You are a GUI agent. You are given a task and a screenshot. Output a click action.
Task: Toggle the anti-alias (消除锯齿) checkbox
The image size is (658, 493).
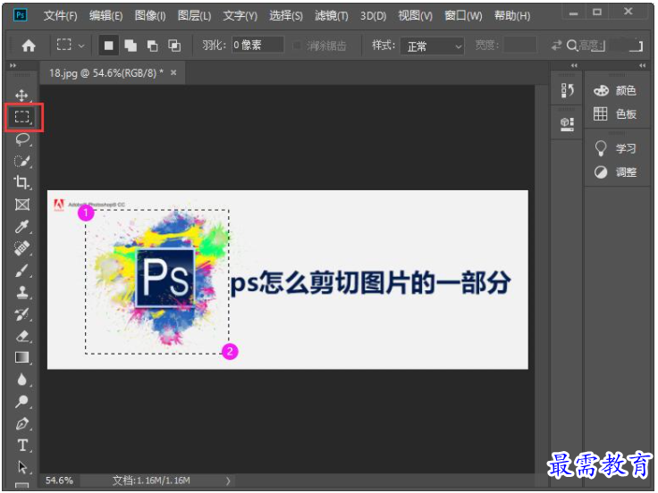click(x=297, y=46)
